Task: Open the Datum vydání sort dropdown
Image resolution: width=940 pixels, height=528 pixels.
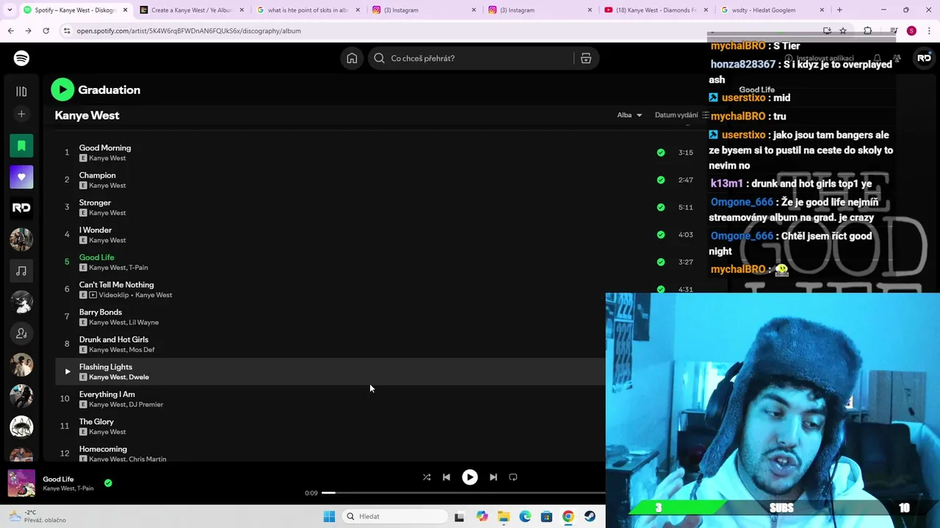Action: [x=681, y=115]
